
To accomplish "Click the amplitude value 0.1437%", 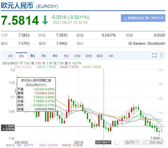I will tap(109, 35).
